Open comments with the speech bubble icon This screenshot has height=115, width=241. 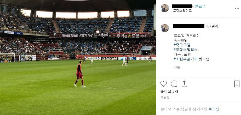pyautogui.click(x=174, y=84)
